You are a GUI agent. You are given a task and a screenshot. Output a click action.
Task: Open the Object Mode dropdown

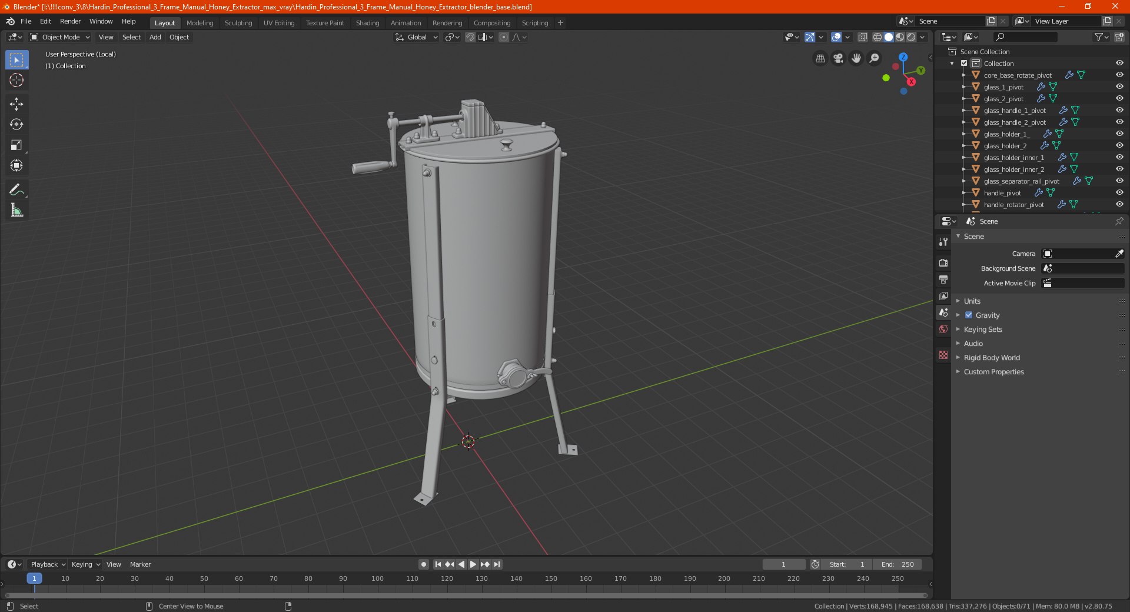point(60,37)
